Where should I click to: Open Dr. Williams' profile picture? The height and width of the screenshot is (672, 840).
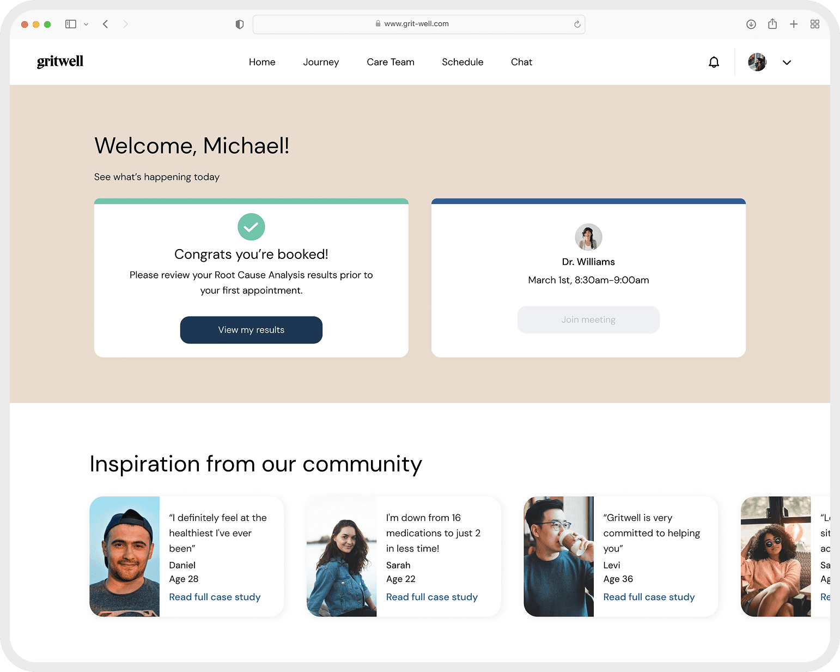588,237
